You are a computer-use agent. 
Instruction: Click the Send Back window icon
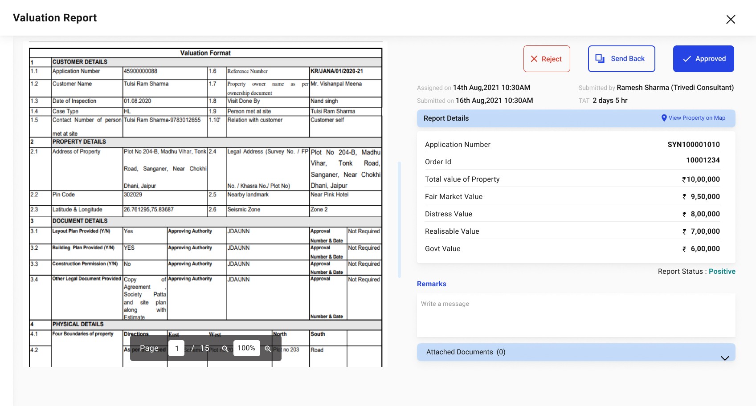coord(600,59)
